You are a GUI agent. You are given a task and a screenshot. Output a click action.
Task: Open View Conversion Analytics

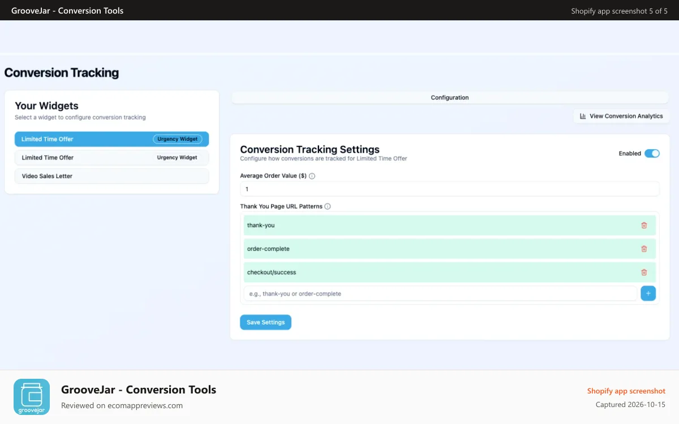click(621, 116)
